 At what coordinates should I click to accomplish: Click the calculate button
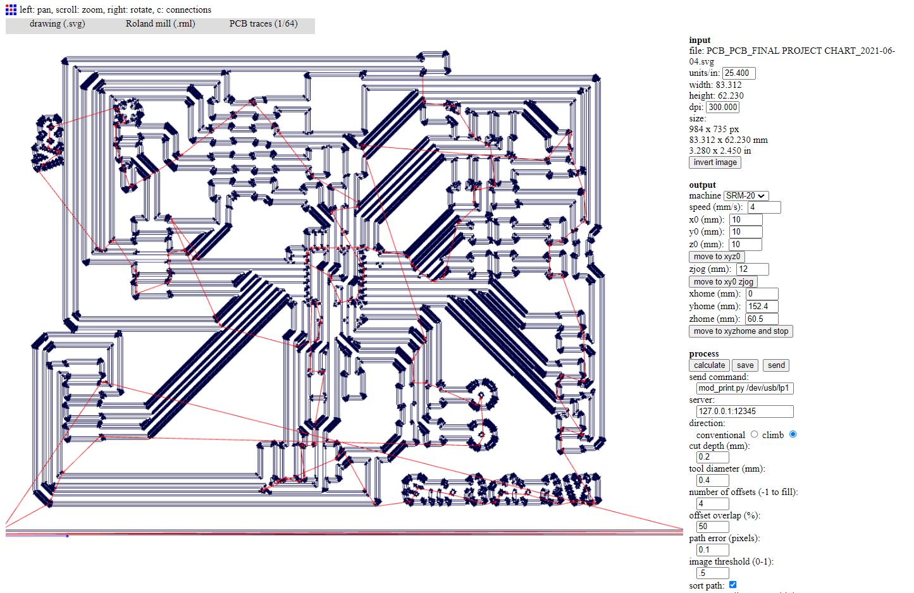click(709, 365)
